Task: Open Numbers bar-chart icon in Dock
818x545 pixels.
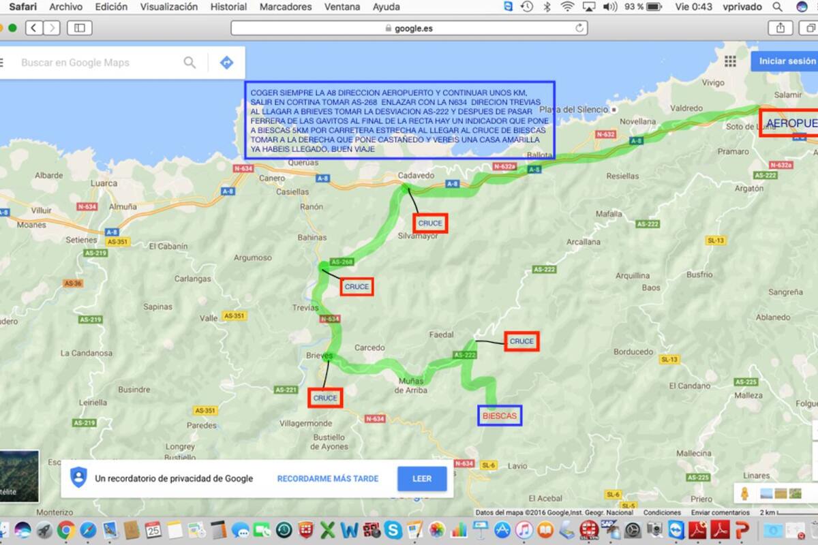Action: [459, 530]
